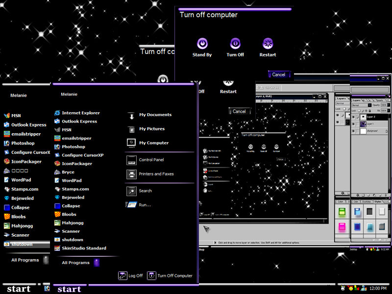Hide Layer 2 with its eye icon

pos(353,117)
